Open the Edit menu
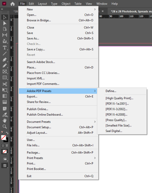 pyautogui.click(x=31, y=4)
